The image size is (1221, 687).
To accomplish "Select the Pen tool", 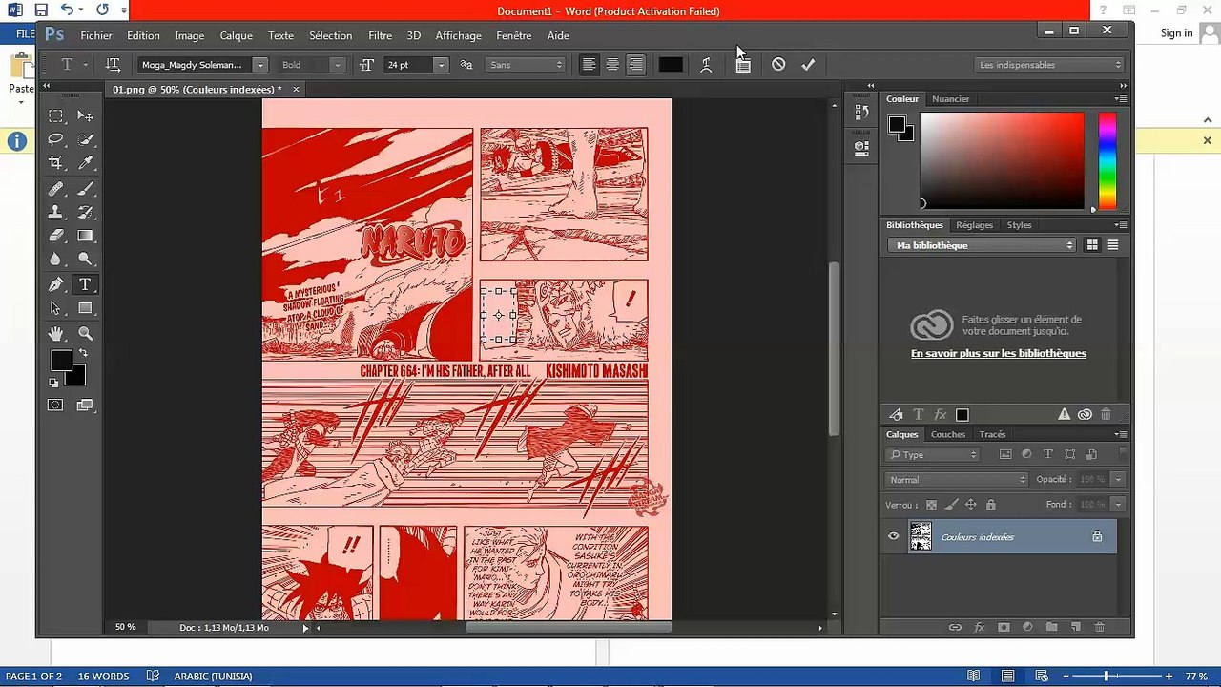I will pyautogui.click(x=56, y=284).
